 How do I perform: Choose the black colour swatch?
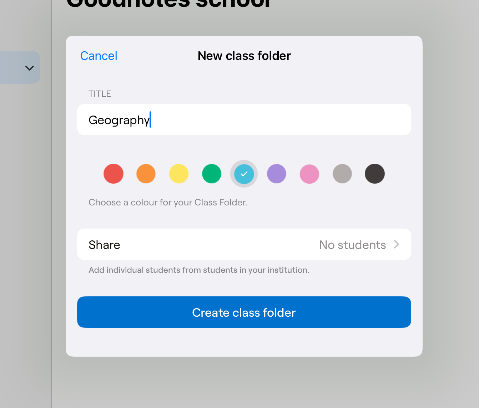click(375, 174)
